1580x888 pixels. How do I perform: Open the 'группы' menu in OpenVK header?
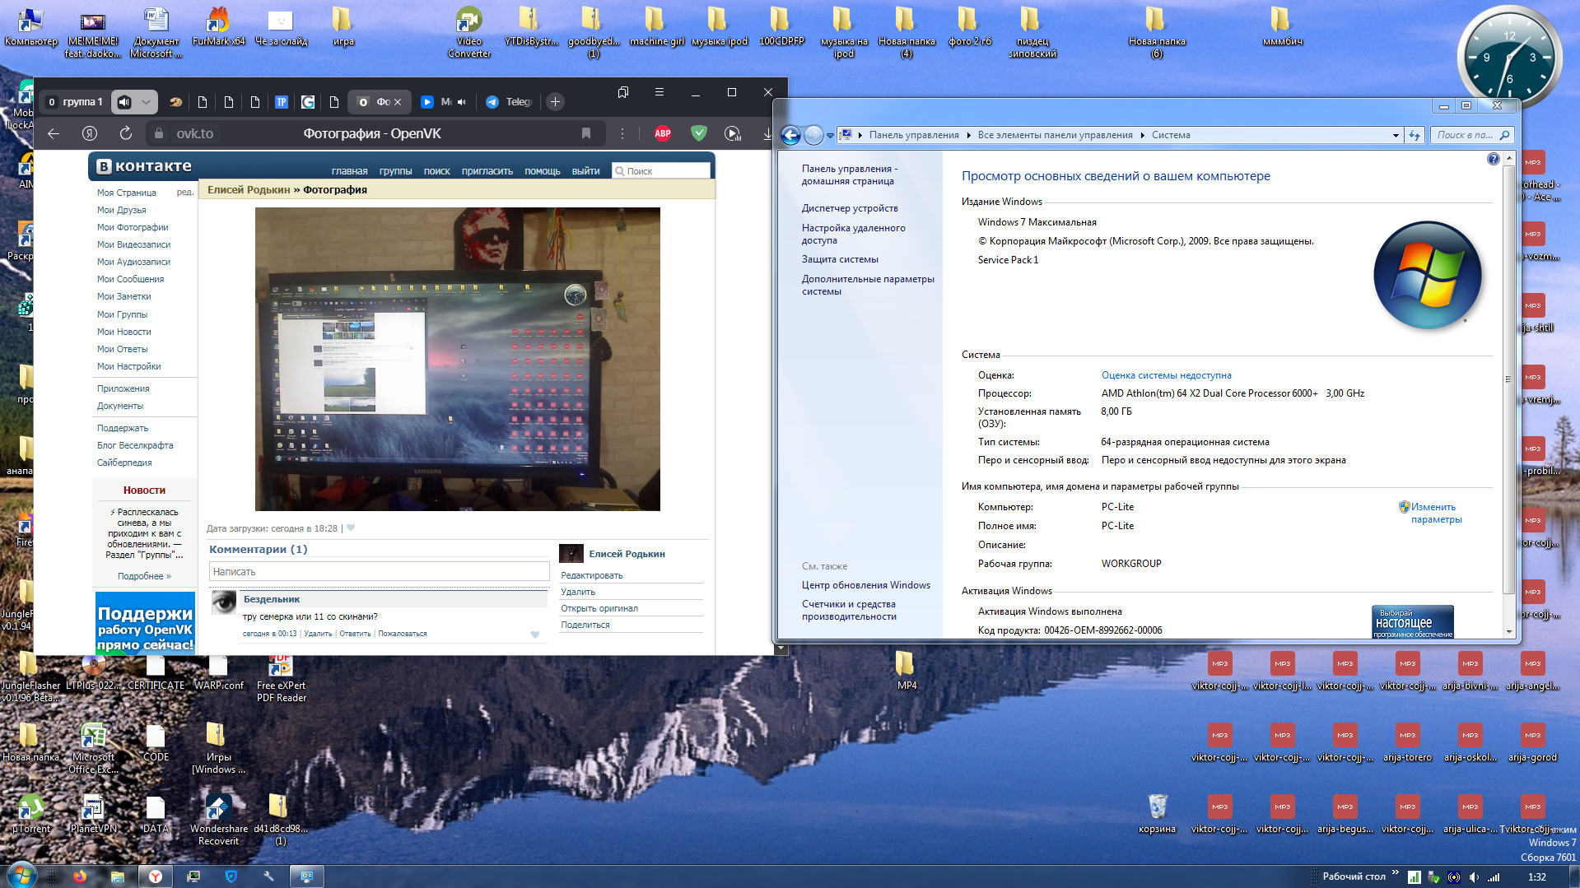[x=395, y=171]
